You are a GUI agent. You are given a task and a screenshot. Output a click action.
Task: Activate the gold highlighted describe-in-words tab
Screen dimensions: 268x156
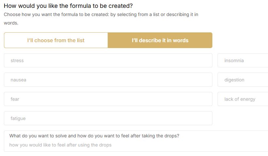point(160,40)
